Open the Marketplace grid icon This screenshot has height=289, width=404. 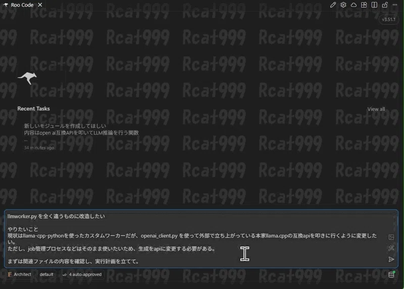[x=364, y=5]
